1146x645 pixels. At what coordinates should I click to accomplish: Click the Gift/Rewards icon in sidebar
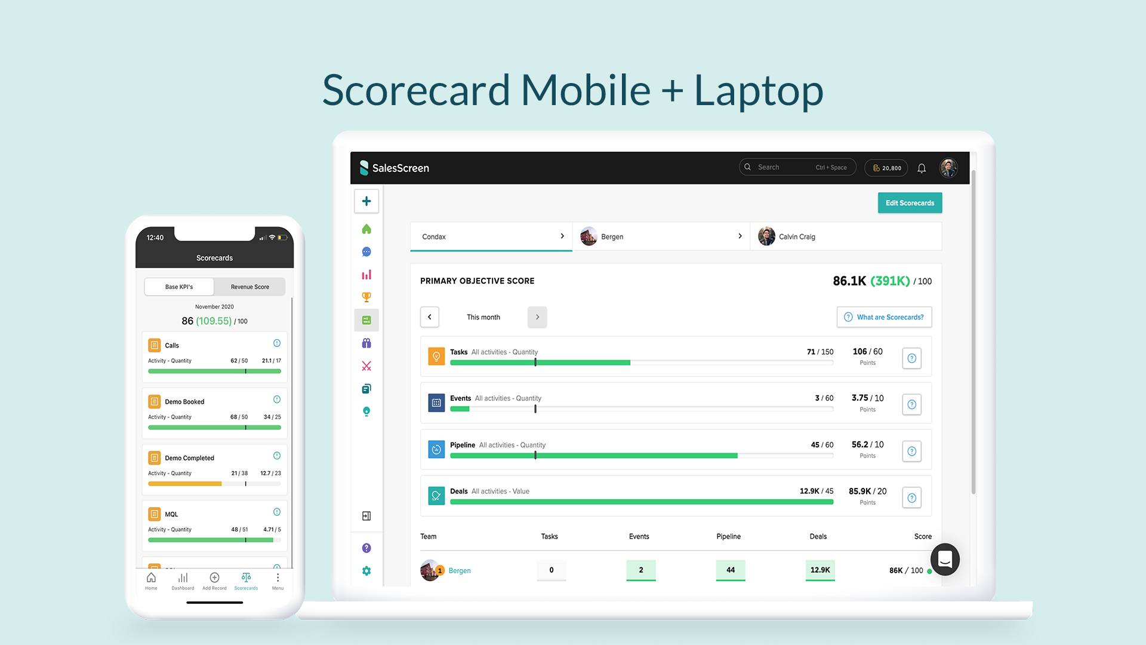366,343
